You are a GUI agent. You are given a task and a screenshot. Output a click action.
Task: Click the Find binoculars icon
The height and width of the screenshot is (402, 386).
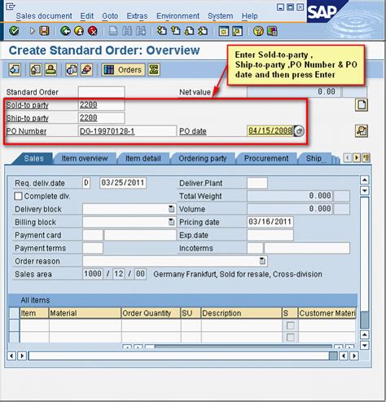click(x=127, y=31)
